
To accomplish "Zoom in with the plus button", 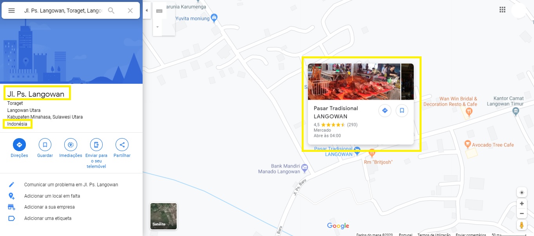I will coord(522,204).
